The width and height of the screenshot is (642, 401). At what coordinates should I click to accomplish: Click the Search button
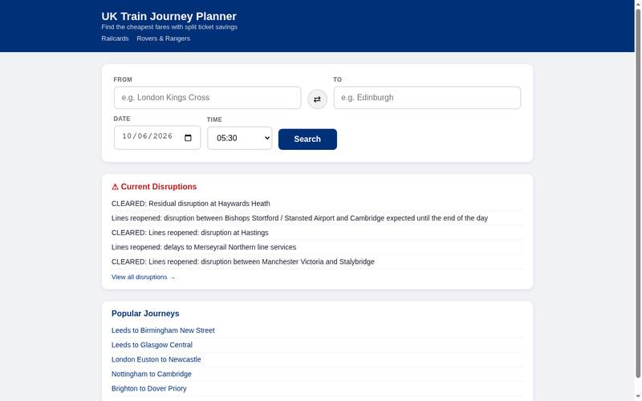(307, 139)
